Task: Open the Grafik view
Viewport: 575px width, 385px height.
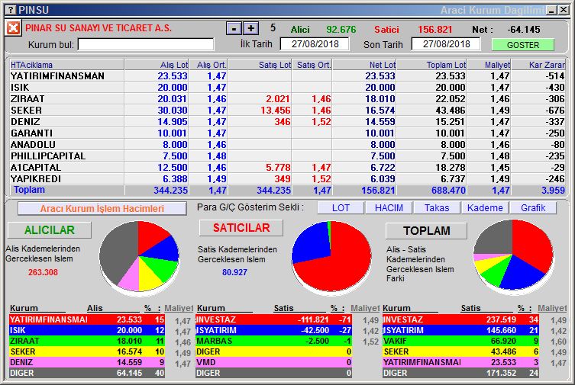Action: tap(533, 208)
